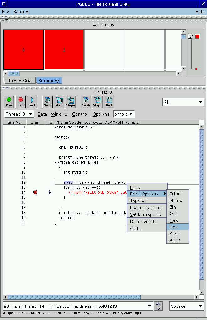Click the Stepi instruction step button
Screen dimensions: 207x320
(98, 102)
